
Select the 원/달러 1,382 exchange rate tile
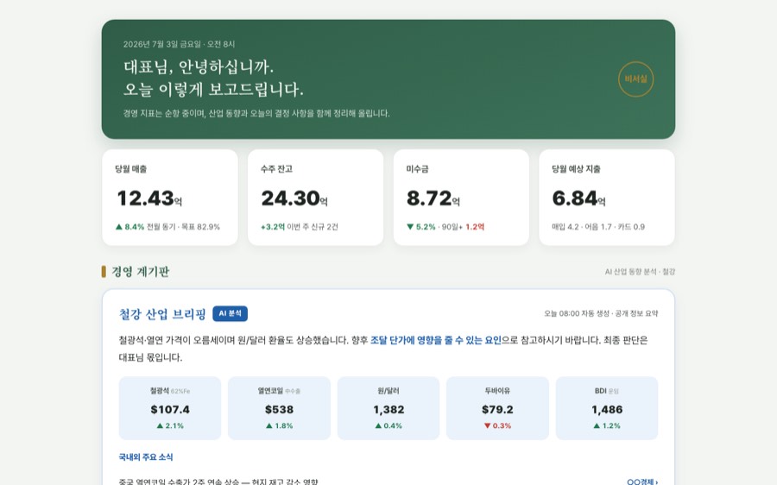pyautogui.click(x=388, y=408)
